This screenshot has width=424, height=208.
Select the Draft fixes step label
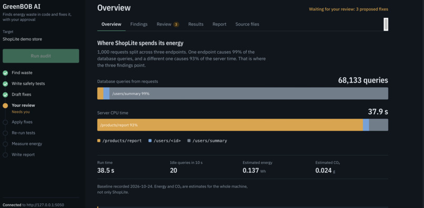22,95
